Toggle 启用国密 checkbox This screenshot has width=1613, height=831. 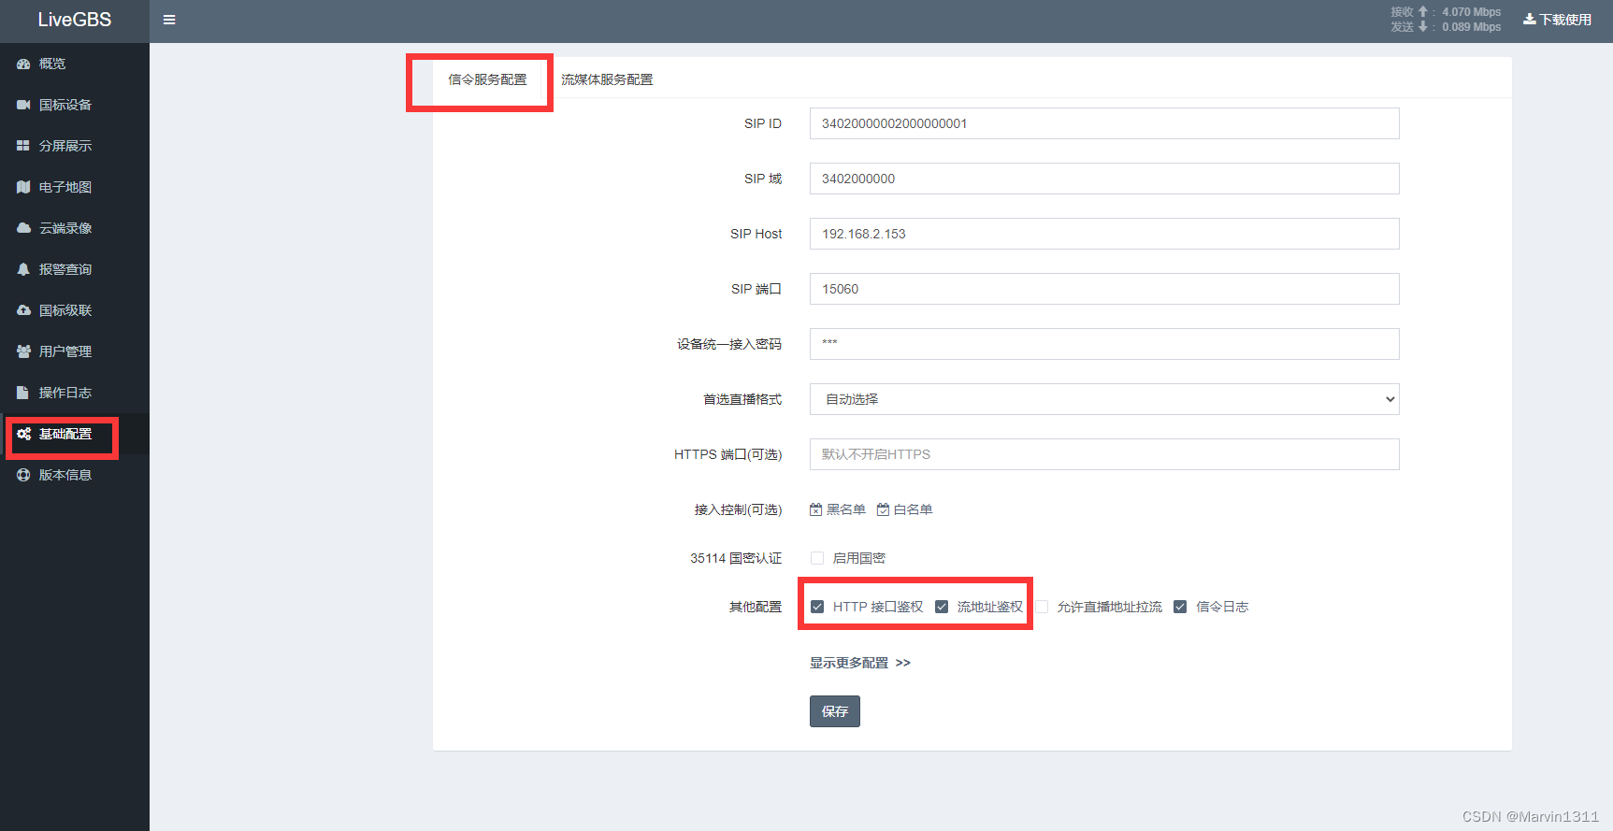click(x=817, y=558)
